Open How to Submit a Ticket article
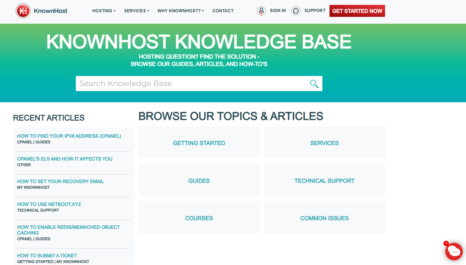The image size is (466, 265). pyautogui.click(x=47, y=256)
